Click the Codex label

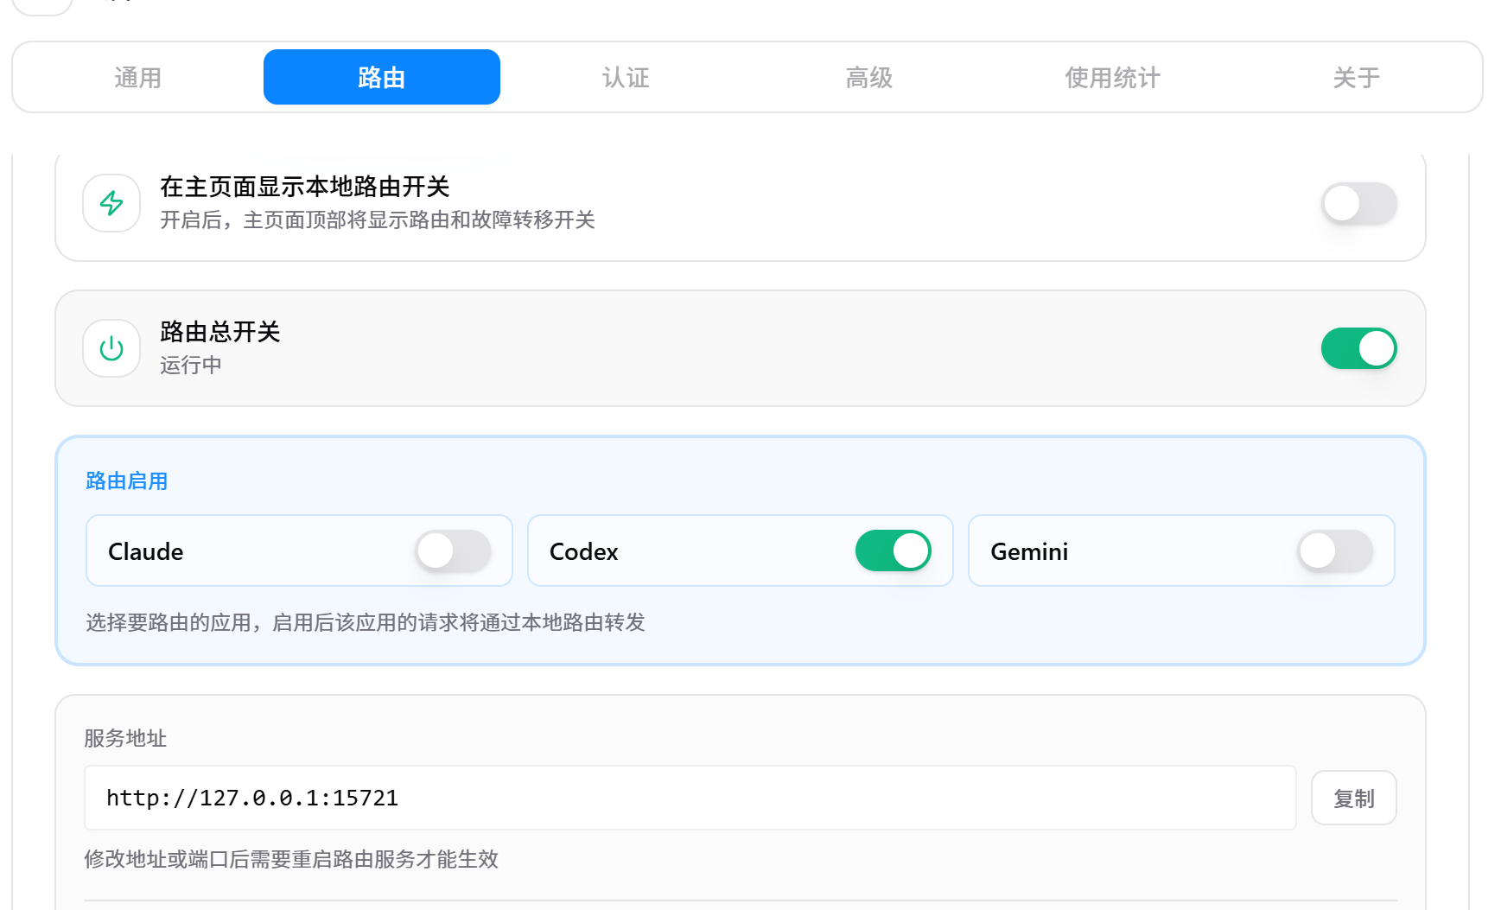click(584, 551)
